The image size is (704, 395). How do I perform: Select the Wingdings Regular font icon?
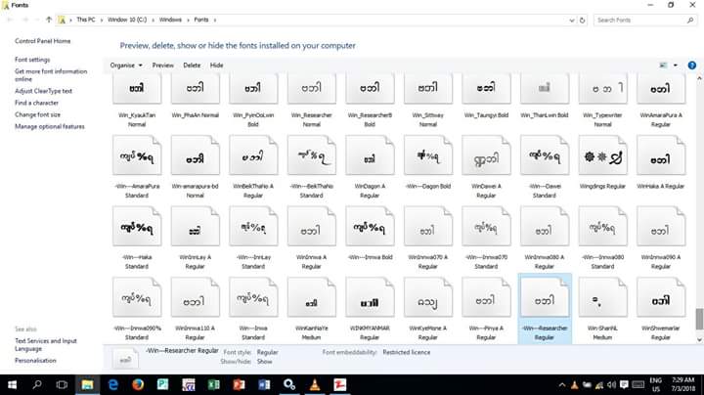[x=602, y=155]
